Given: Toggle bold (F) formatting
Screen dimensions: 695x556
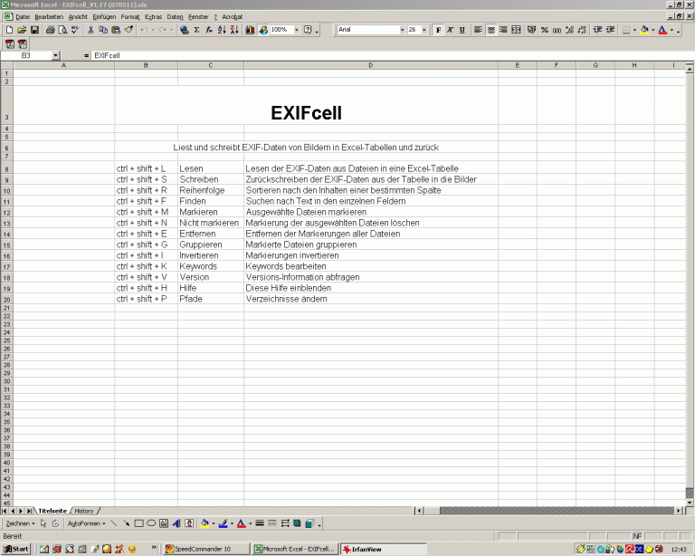Looking at the screenshot, I should coord(438,30).
